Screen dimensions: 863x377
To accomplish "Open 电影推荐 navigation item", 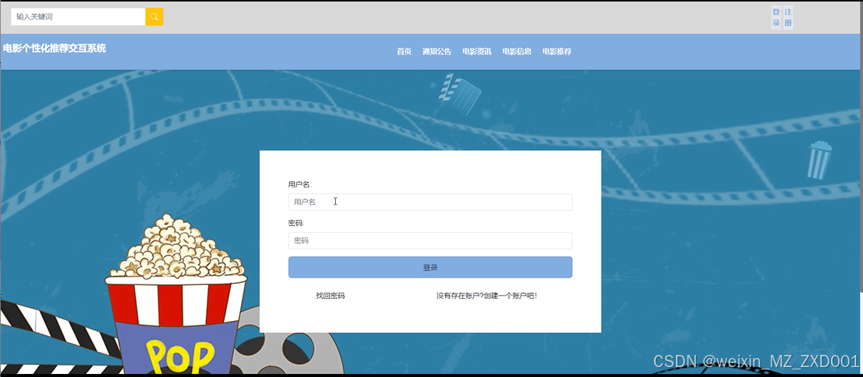I will tap(557, 52).
